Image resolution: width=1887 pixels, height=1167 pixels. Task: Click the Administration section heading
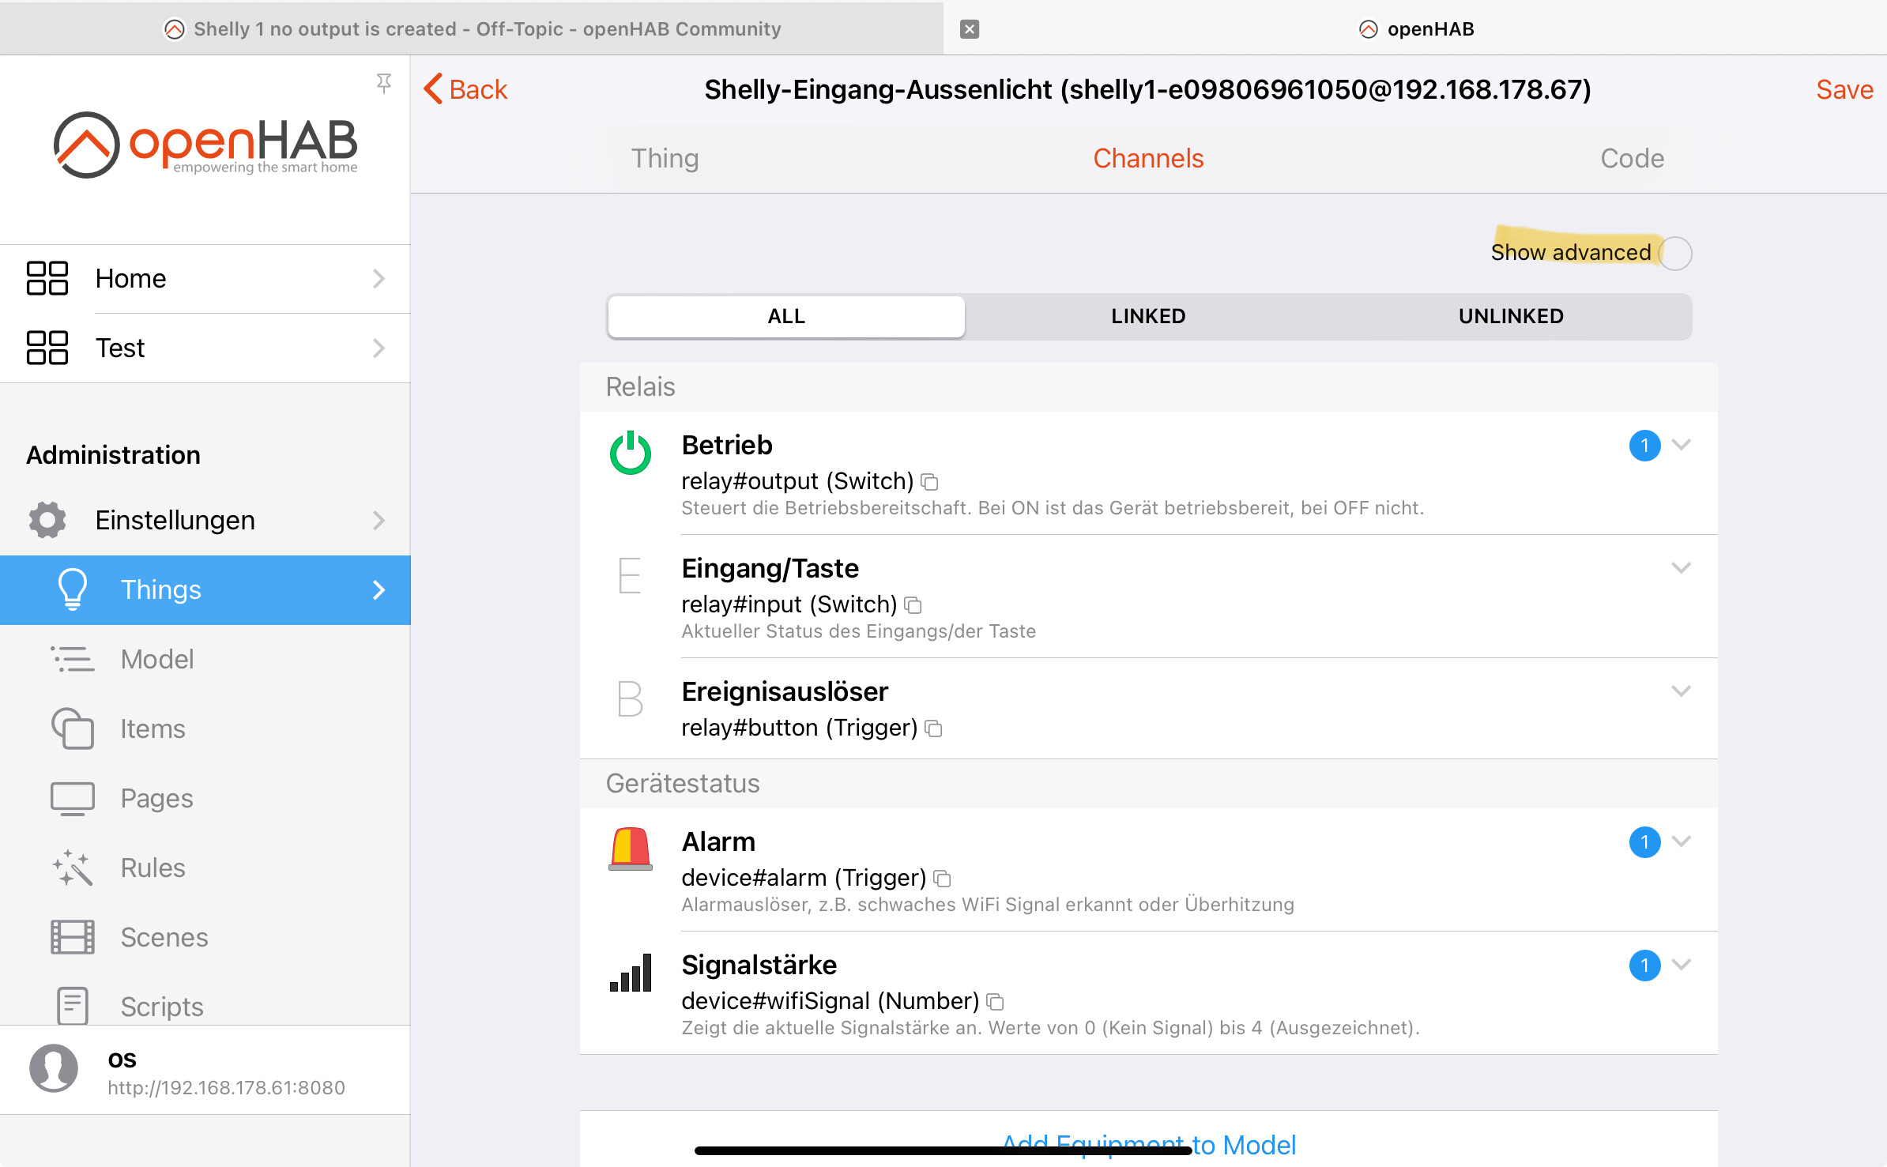point(113,455)
